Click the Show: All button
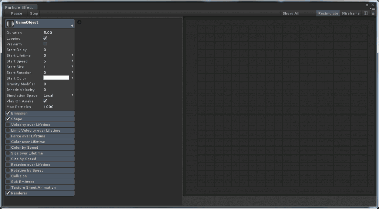The width and height of the screenshot is (379, 209). (x=291, y=14)
